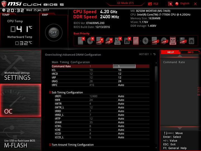Select the tWR Auto setting

[121, 100]
